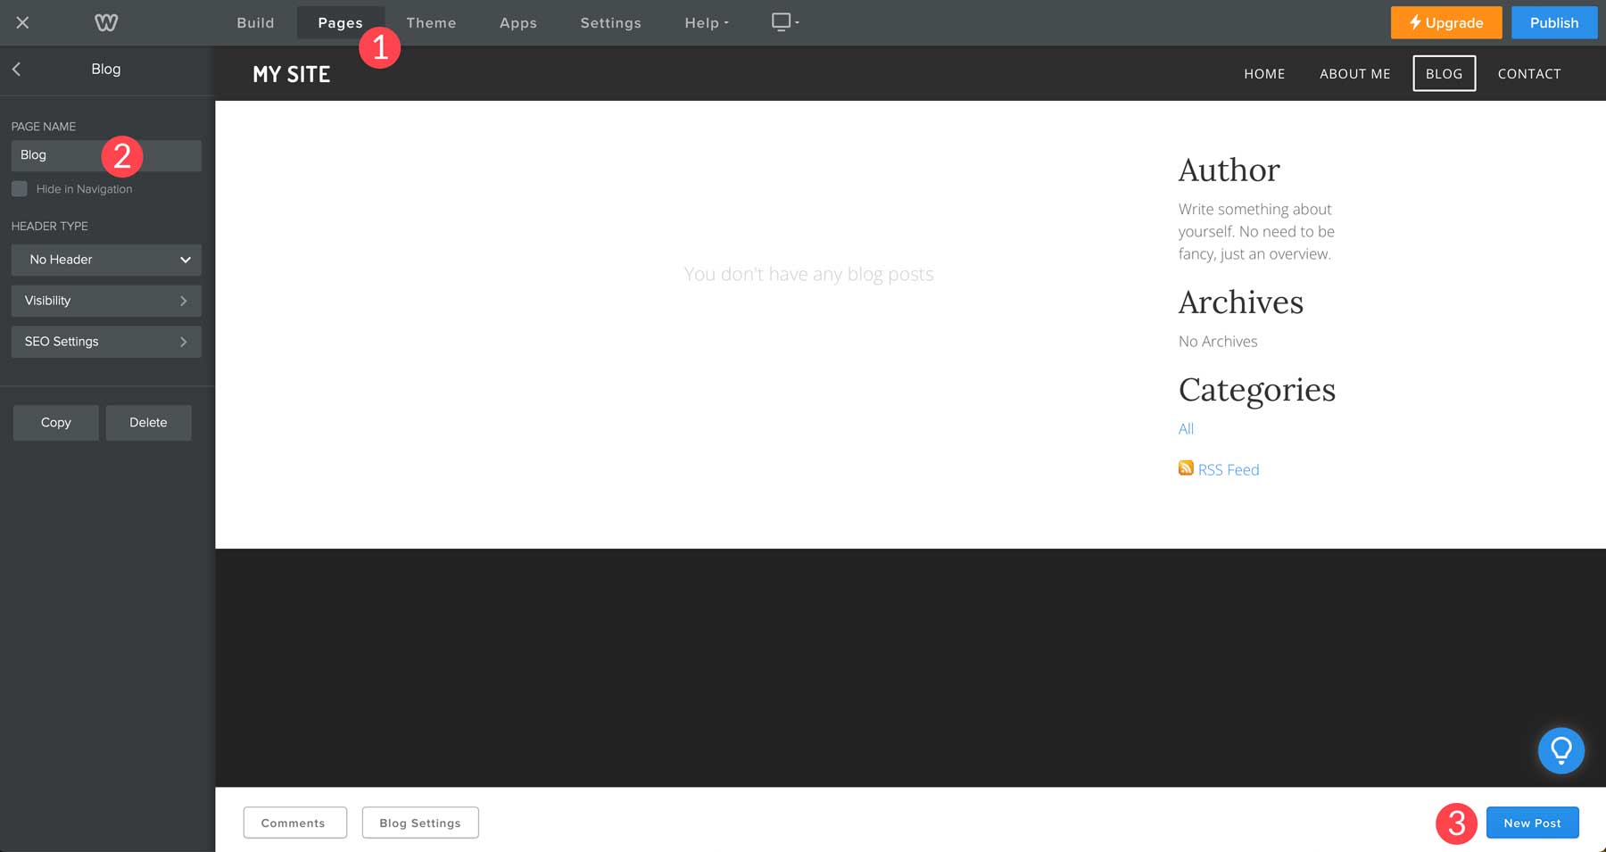Click the orange RSS feed icon
Screen dimensions: 1606x852
point(1186,467)
